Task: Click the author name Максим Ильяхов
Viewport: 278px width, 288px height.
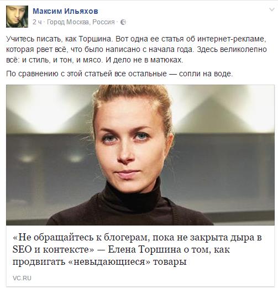Action: pyautogui.click(x=65, y=11)
